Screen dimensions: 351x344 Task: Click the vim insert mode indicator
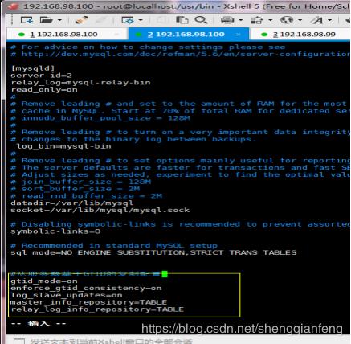(x=39, y=324)
